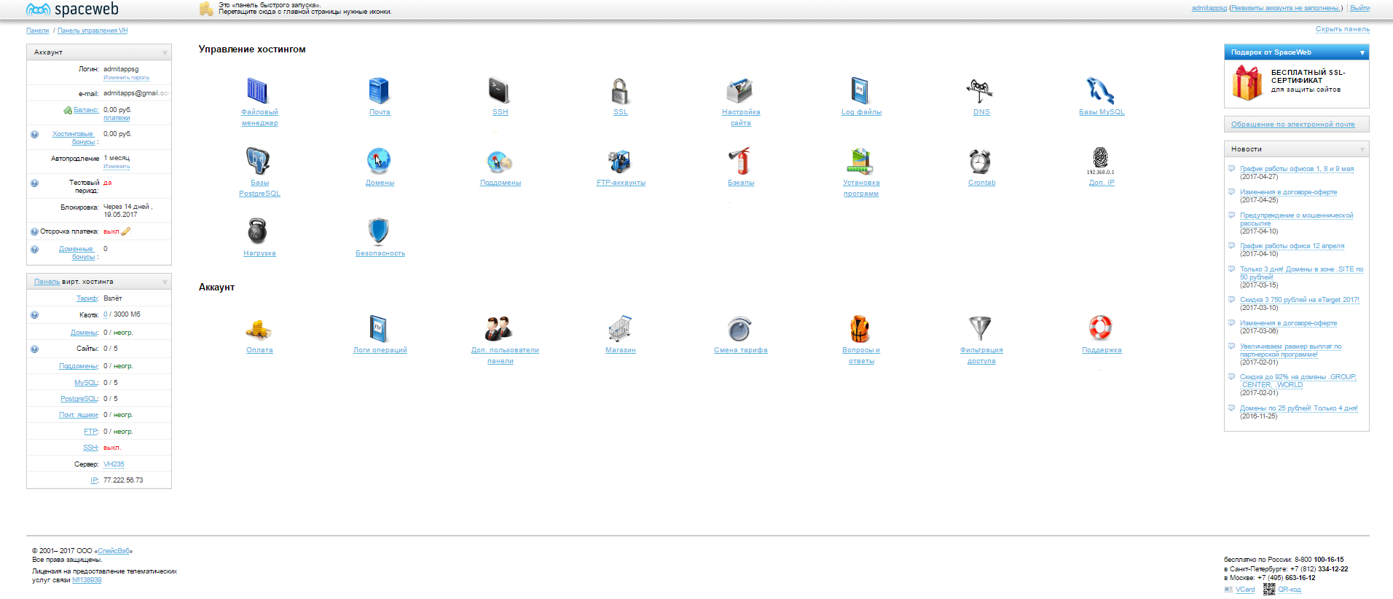The image size is (1393, 599).
Task: Open the Базы MySQL dolphin icon
Action: [1101, 91]
